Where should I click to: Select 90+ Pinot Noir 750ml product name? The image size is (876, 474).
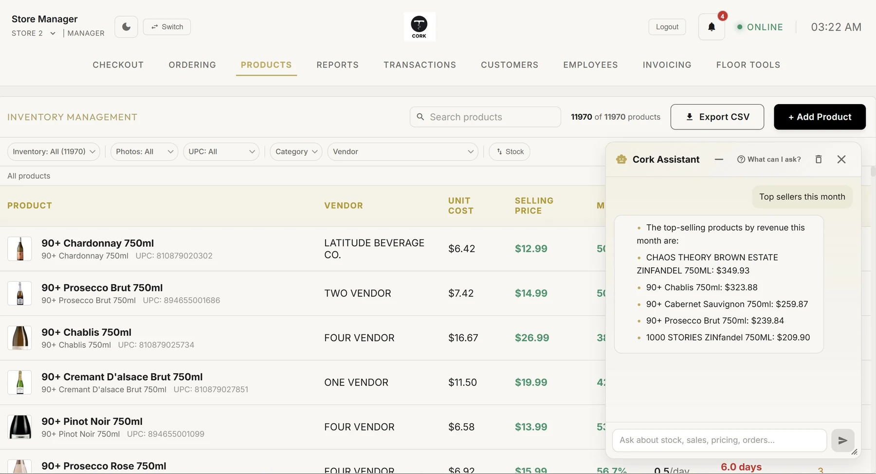point(92,421)
